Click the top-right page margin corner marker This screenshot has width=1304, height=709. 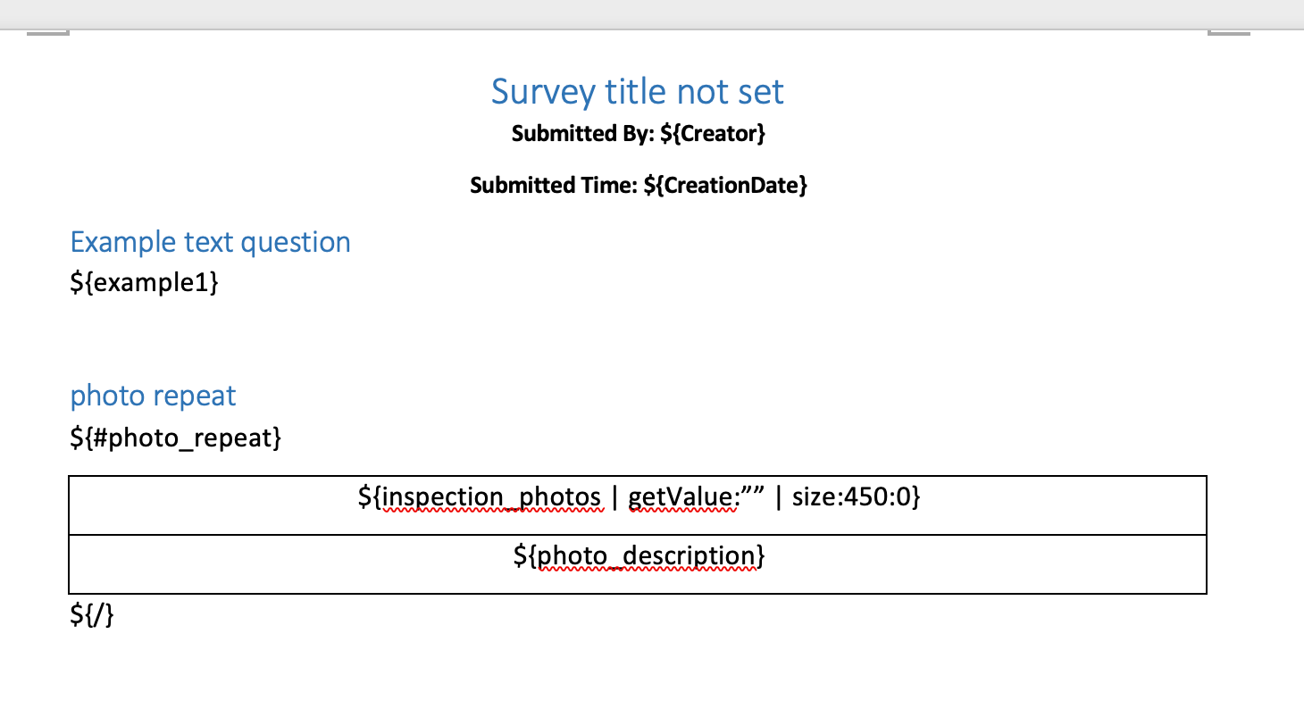coord(1229,34)
